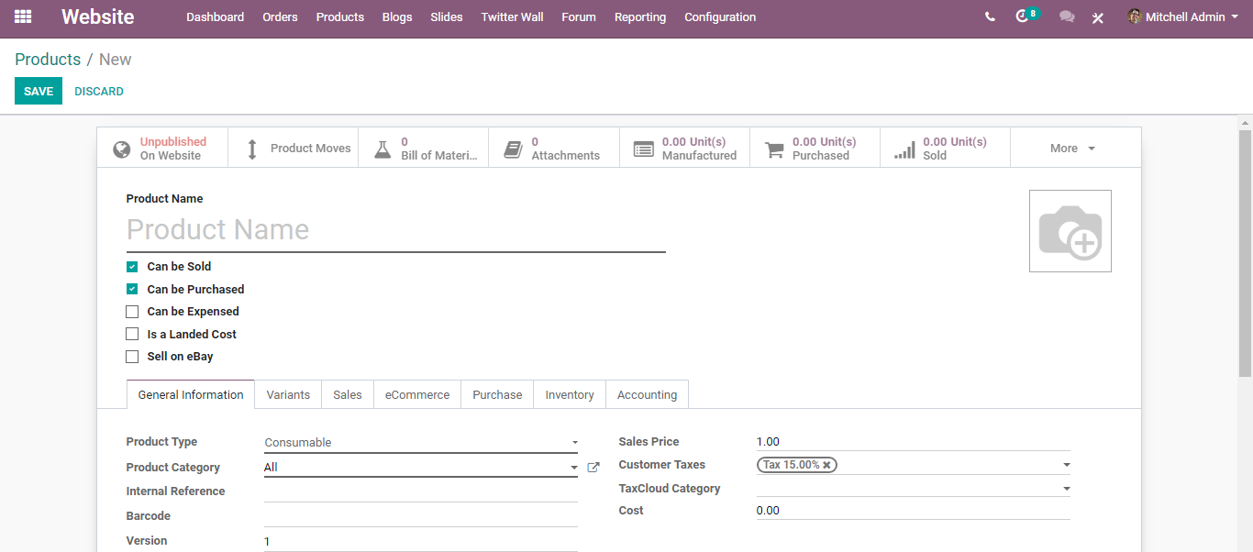1253x552 pixels.
Task: Open the Product Type Consumable dropdown
Action: pyautogui.click(x=420, y=443)
